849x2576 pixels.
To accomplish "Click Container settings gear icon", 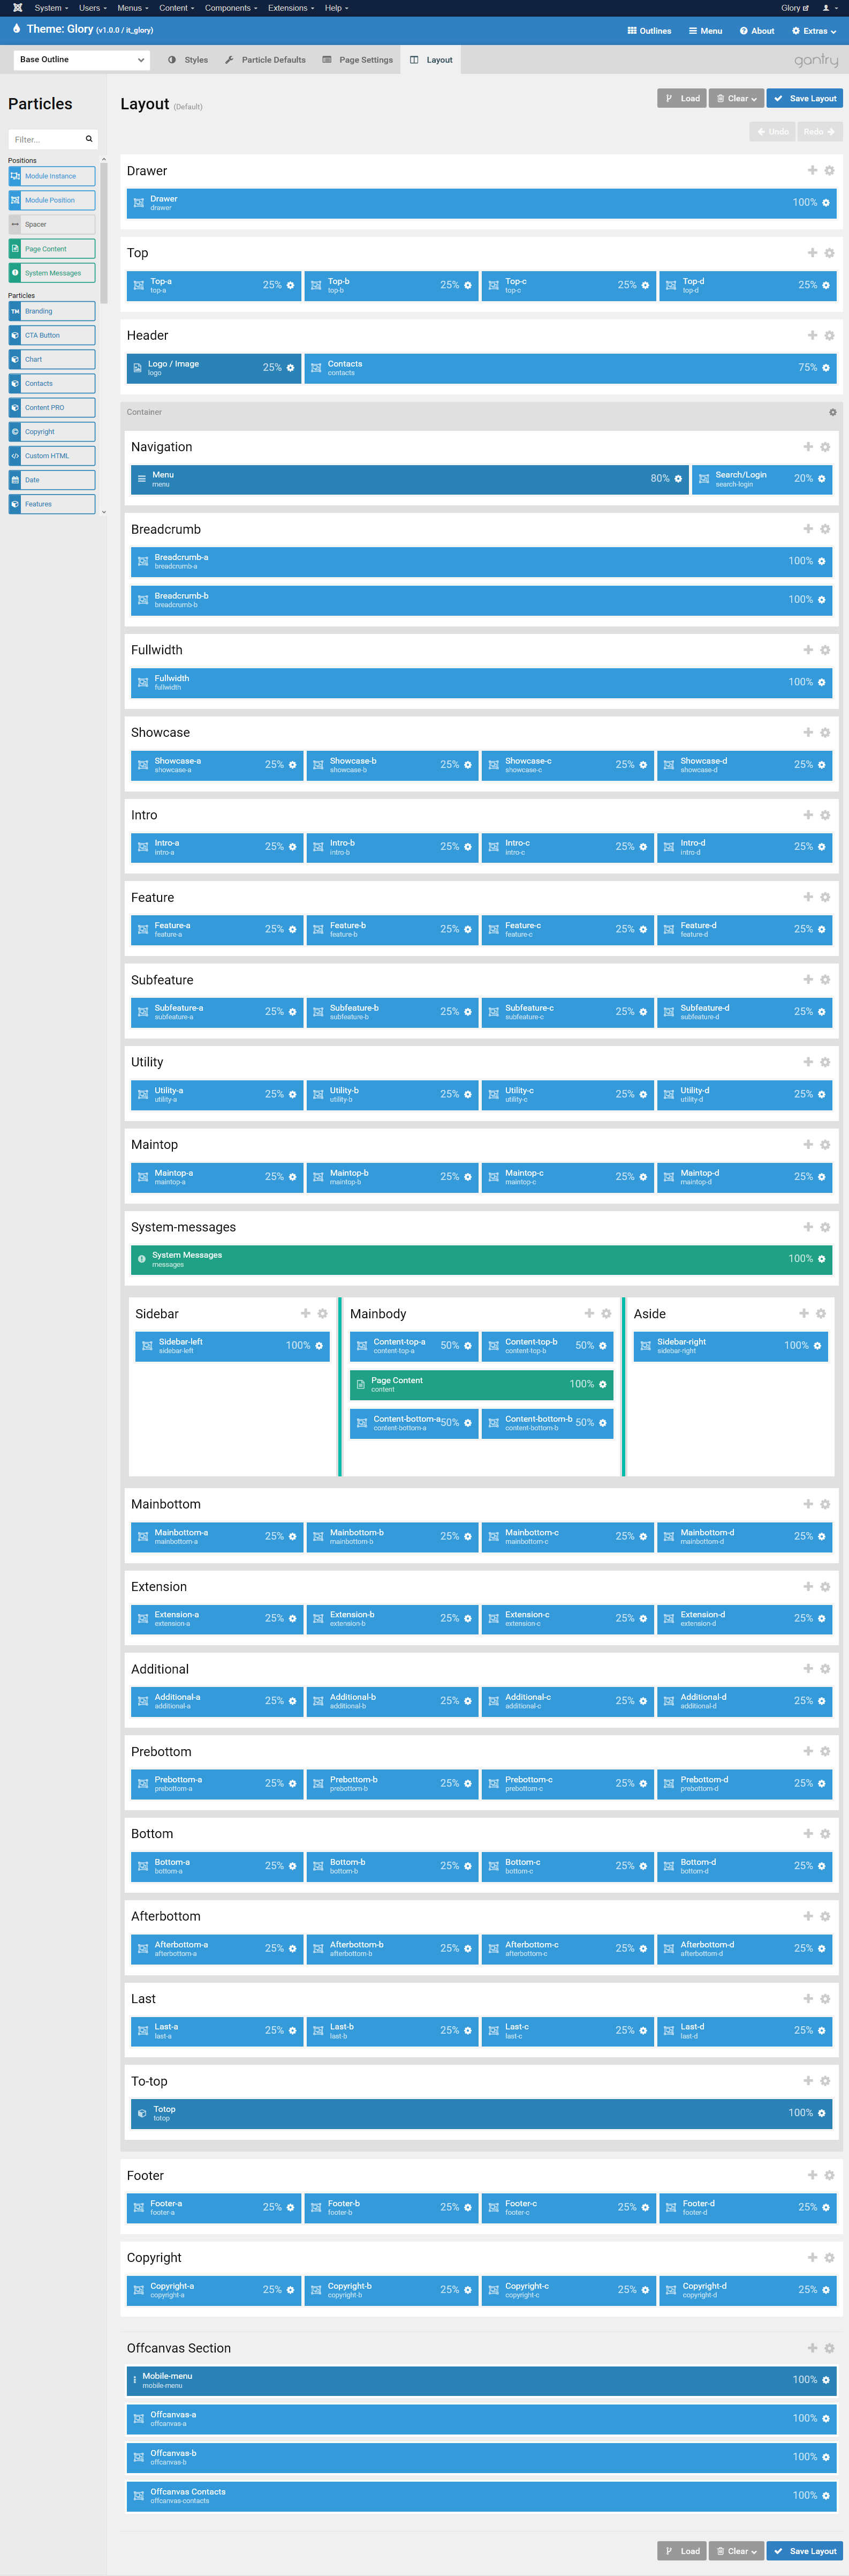I will tap(832, 412).
